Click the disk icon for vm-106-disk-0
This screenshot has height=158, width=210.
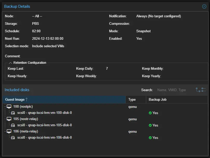click(13, 138)
